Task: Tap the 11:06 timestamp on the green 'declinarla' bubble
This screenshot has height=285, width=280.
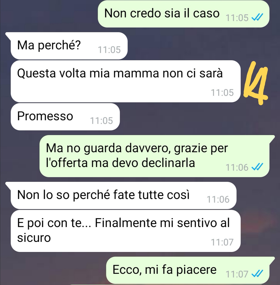Action: (x=237, y=167)
